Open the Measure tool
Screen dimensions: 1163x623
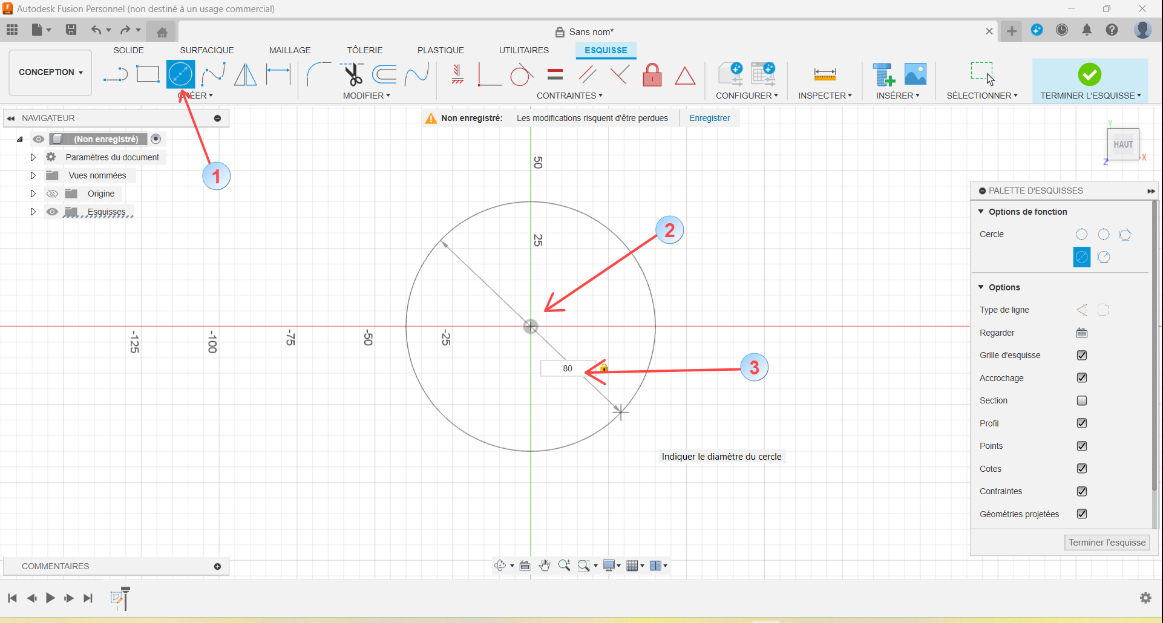click(825, 74)
